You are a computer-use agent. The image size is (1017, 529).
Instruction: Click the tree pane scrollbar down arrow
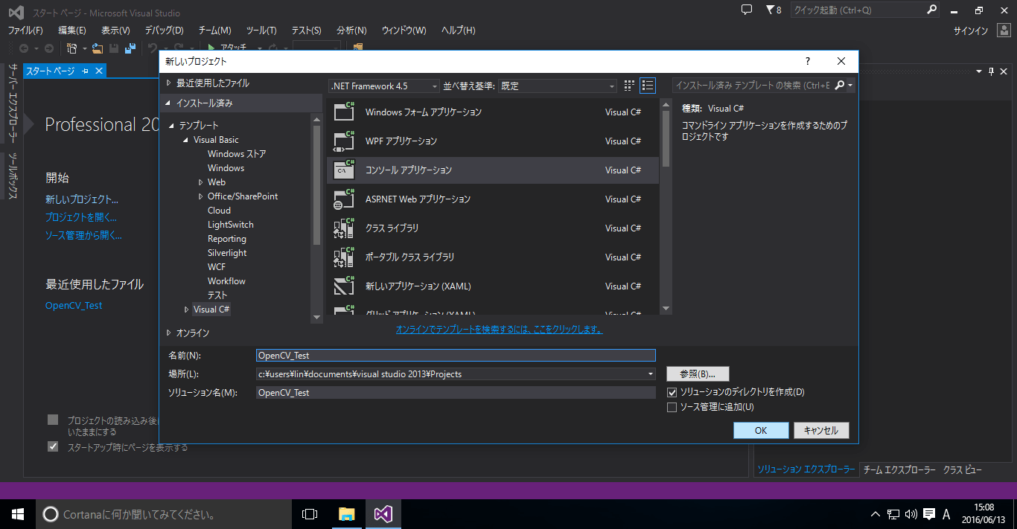[x=317, y=317]
